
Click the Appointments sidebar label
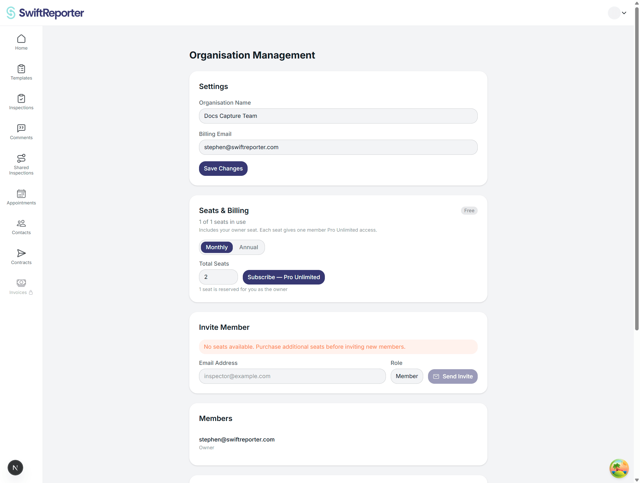[x=21, y=203]
